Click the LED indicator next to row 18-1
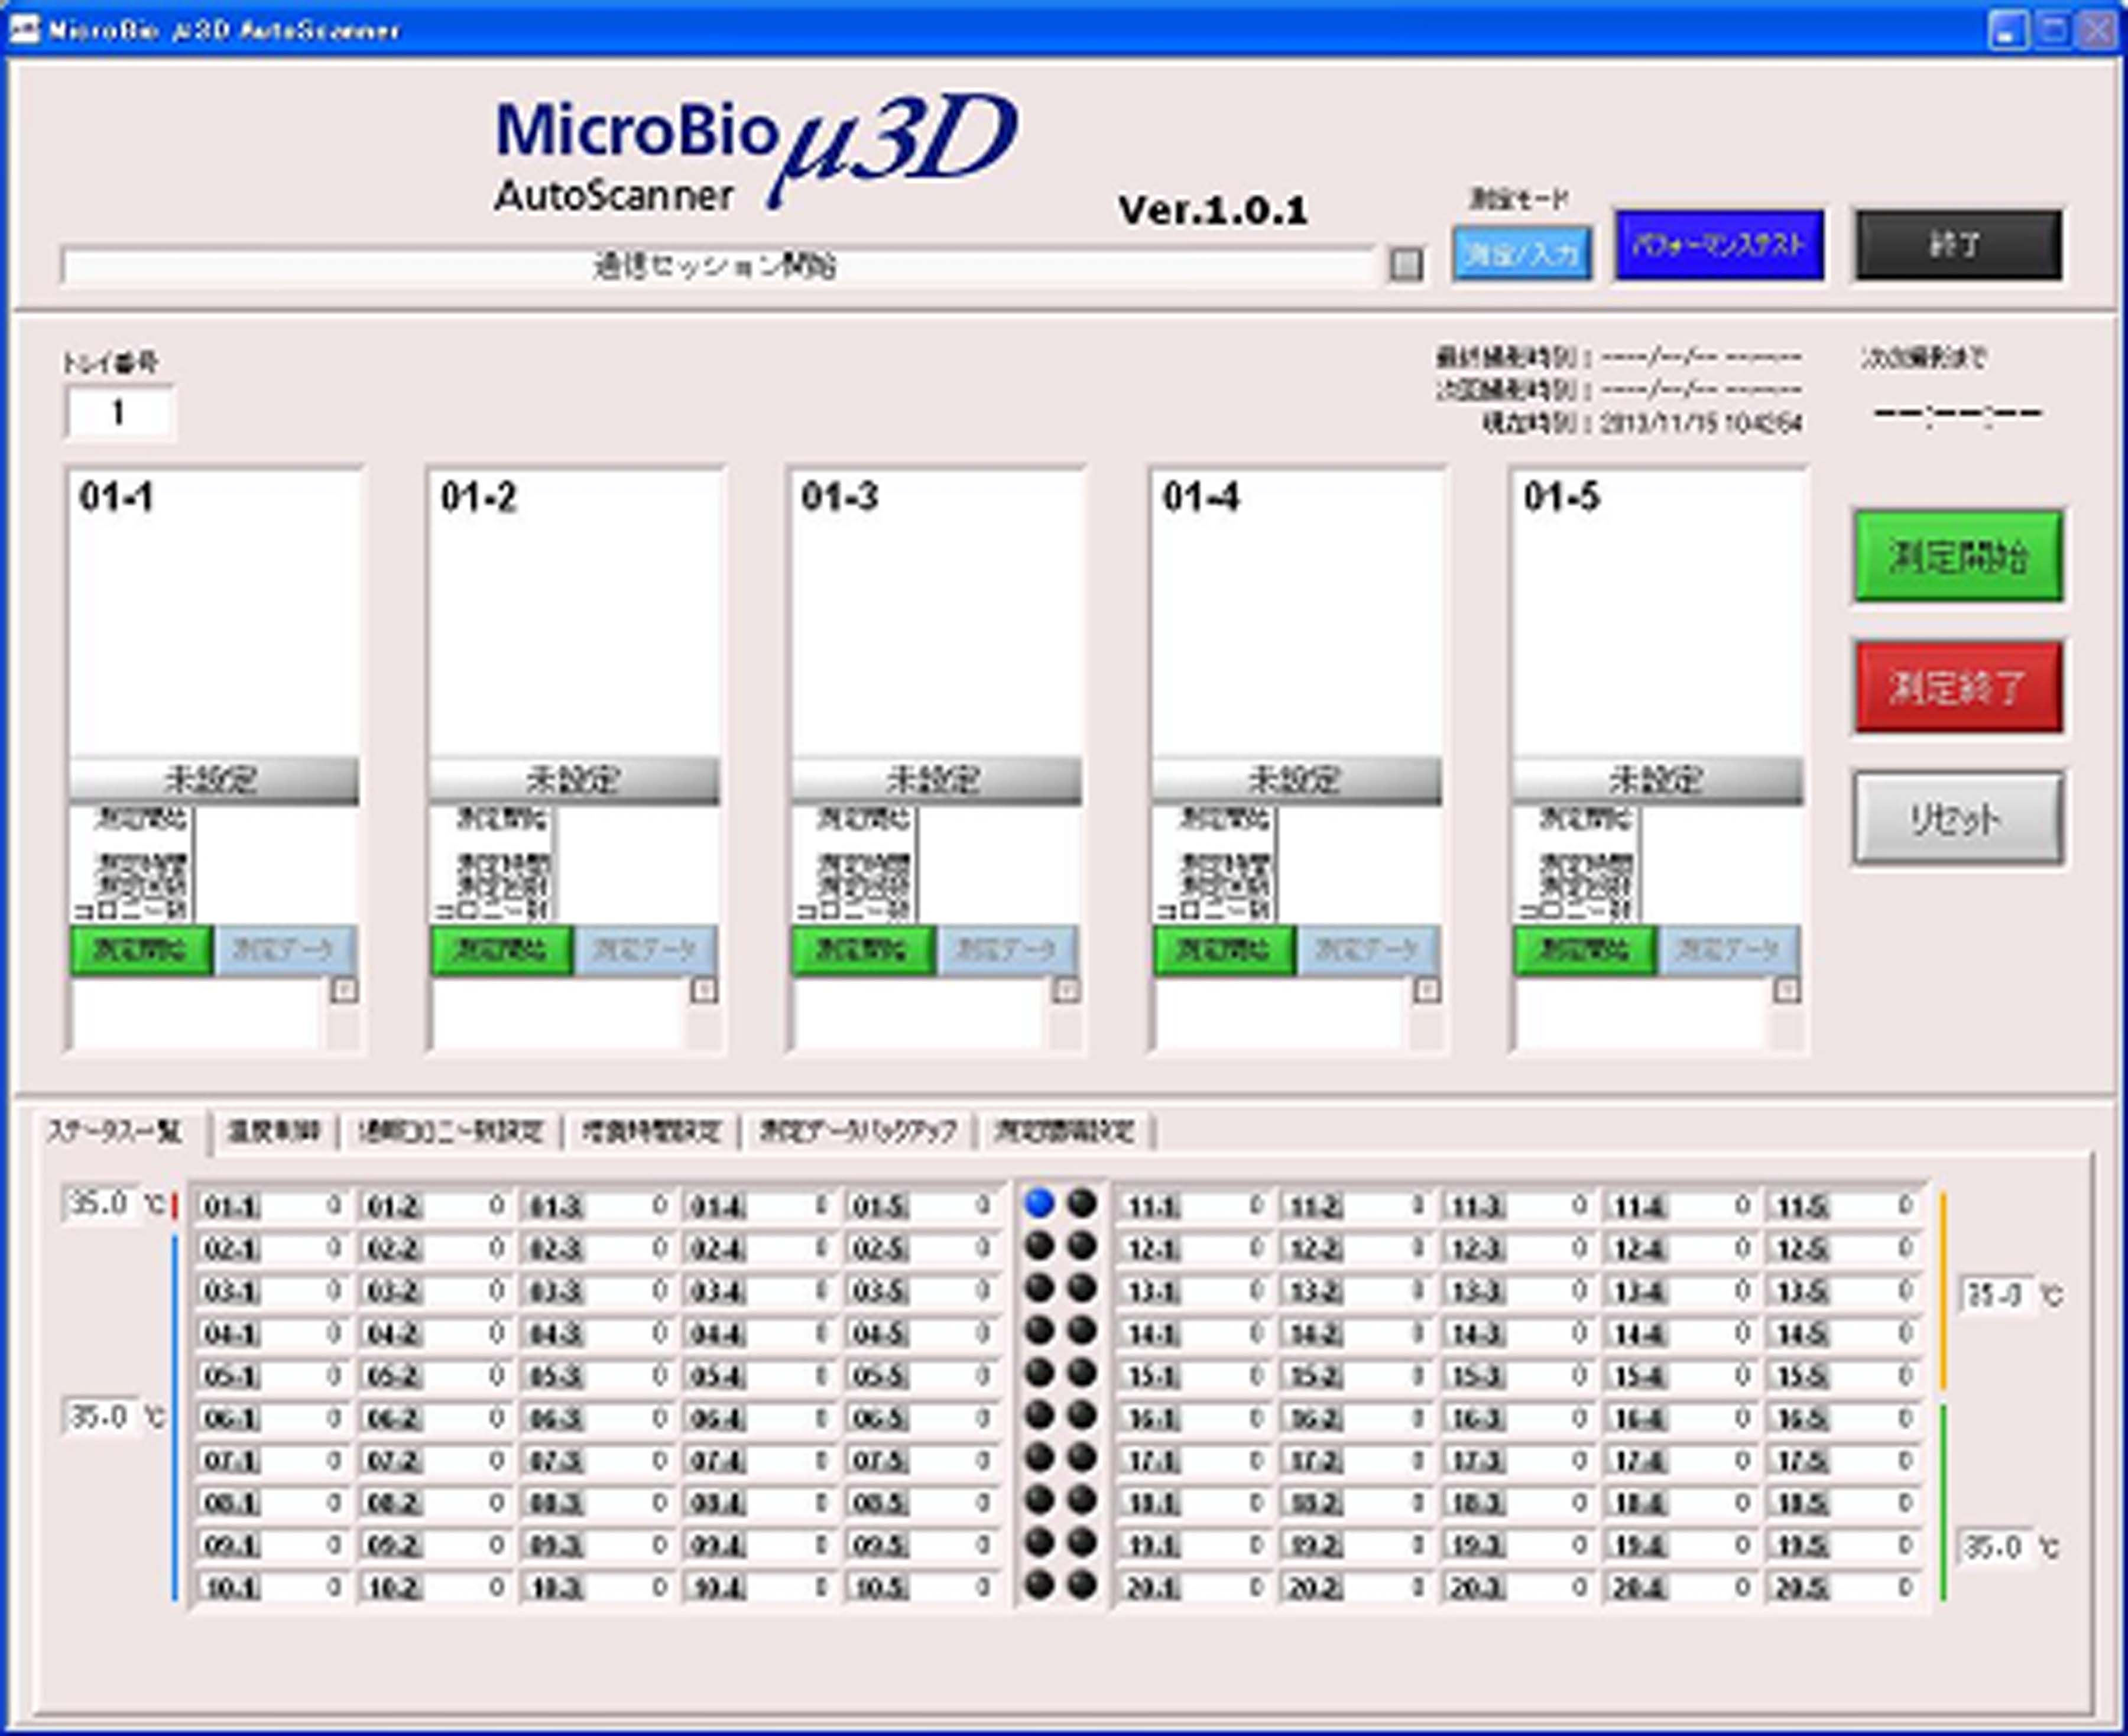Viewport: 2128px width, 1736px height. pyautogui.click(x=1082, y=1500)
